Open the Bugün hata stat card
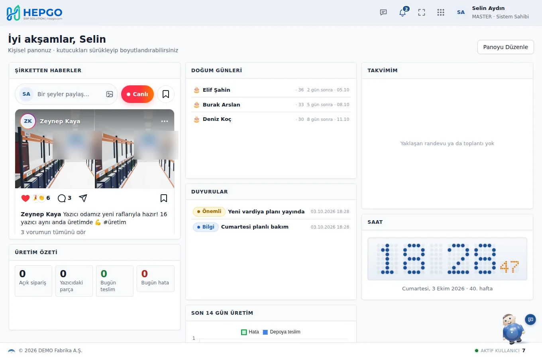Viewport: 542px width, 359px height. pos(155,278)
